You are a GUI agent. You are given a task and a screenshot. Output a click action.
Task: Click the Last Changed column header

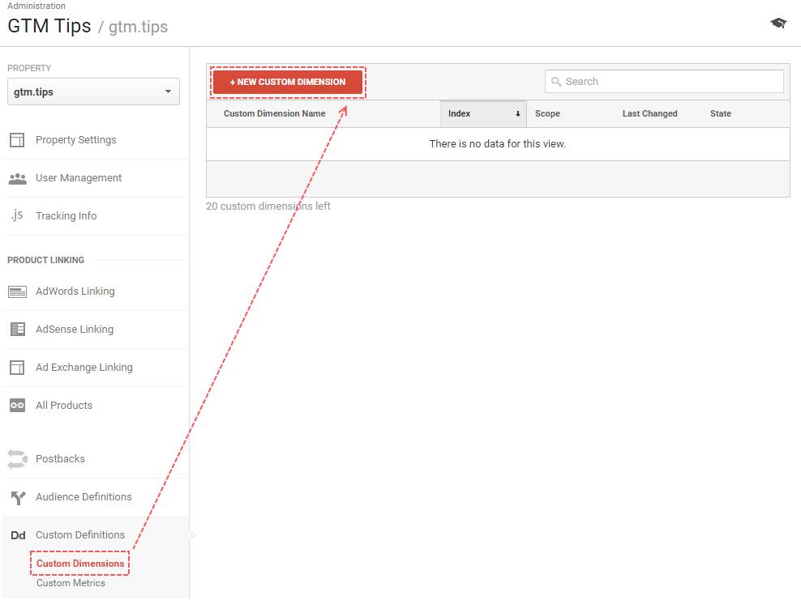(649, 113)
